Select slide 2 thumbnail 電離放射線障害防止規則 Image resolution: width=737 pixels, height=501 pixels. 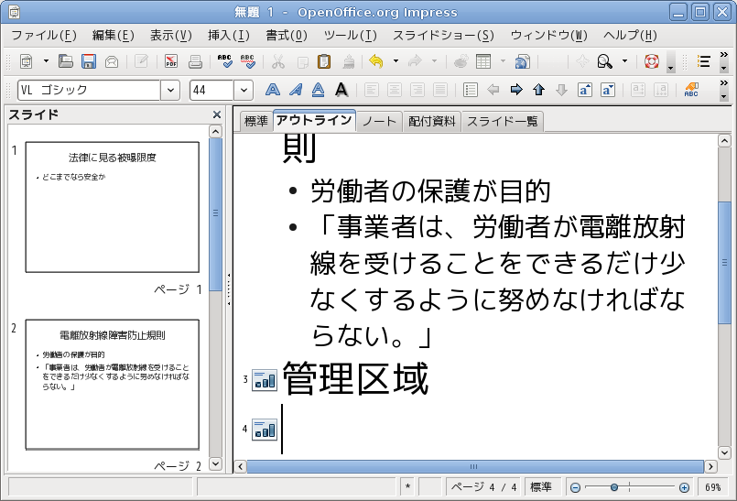[x=113, y=385]
